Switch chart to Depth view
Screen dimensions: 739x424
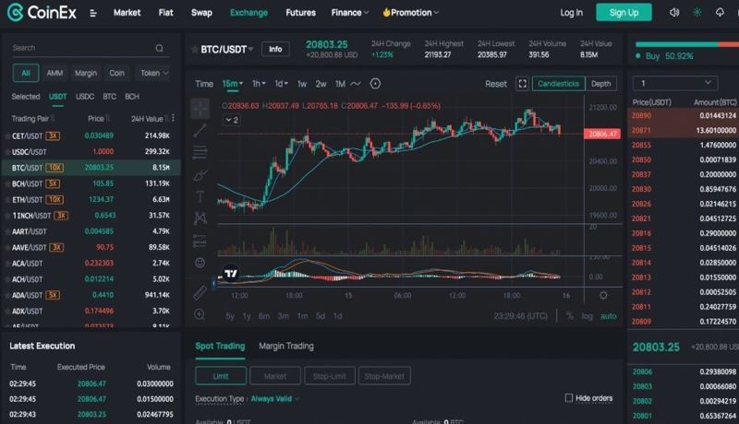click(601, 84)
